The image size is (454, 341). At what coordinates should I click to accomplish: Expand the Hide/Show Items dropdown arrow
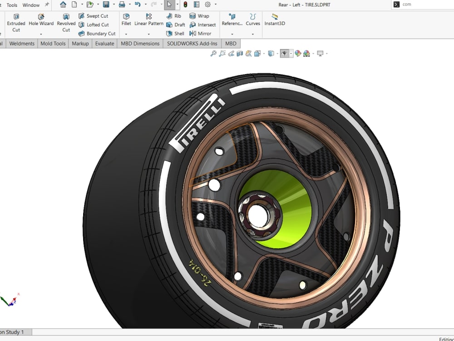coord(291,53)
